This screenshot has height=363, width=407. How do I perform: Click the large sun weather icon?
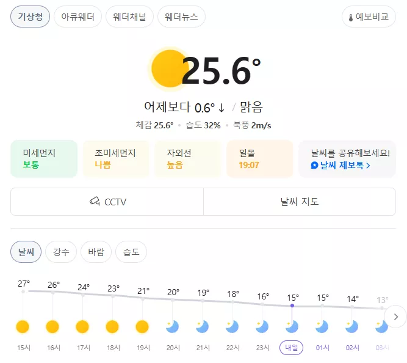(168, 68)
